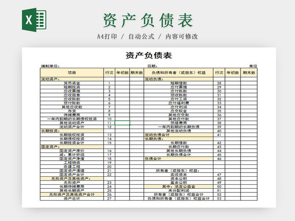Select the 资产总计 cell
Screen dimensions: 295x221
[72, 198]
